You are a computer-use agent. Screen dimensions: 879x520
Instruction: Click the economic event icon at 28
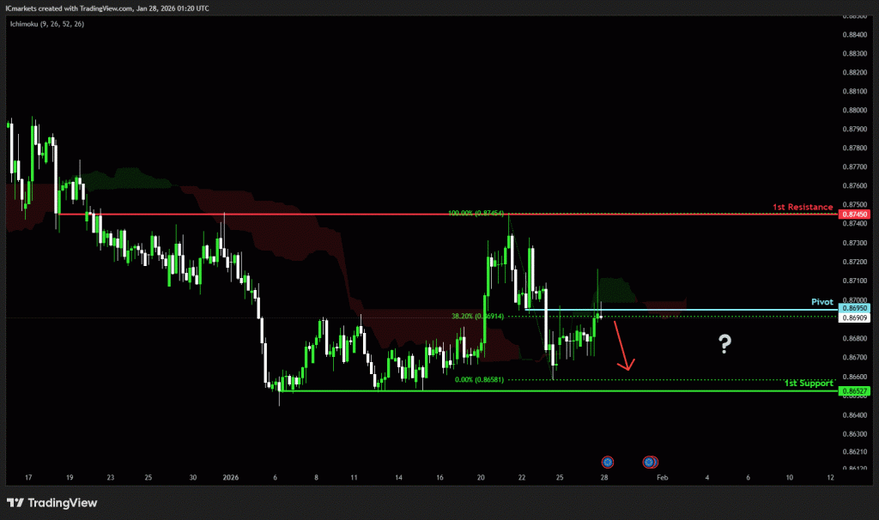coord(607,462)
